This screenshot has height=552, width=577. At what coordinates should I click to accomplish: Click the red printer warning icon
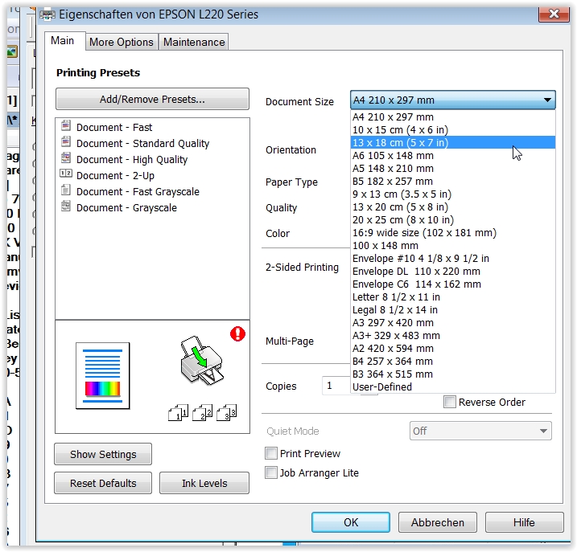(237, 333)
